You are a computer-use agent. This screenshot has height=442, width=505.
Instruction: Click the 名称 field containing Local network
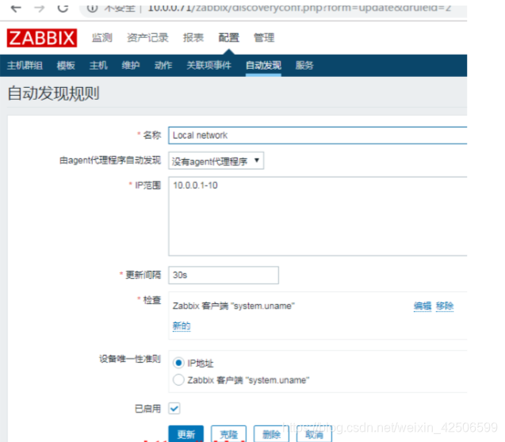click(x=318, y=135)
